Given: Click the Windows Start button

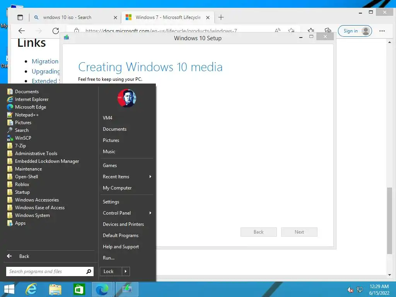Looking at the screenshot, I should 9,289.
